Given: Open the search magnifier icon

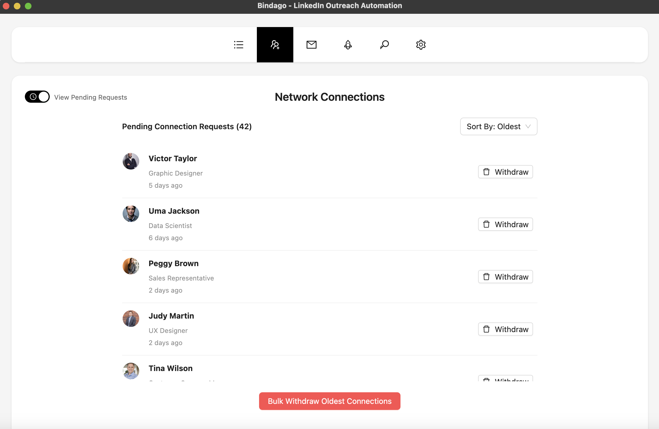Looking at the screenshot, I should pyautogui.click(x=384, y=44).
